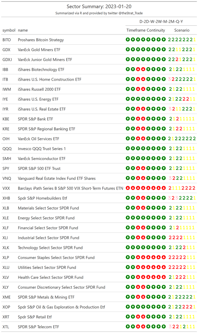
Task: Select the ITB symbol cell
Action: (5, 79)
